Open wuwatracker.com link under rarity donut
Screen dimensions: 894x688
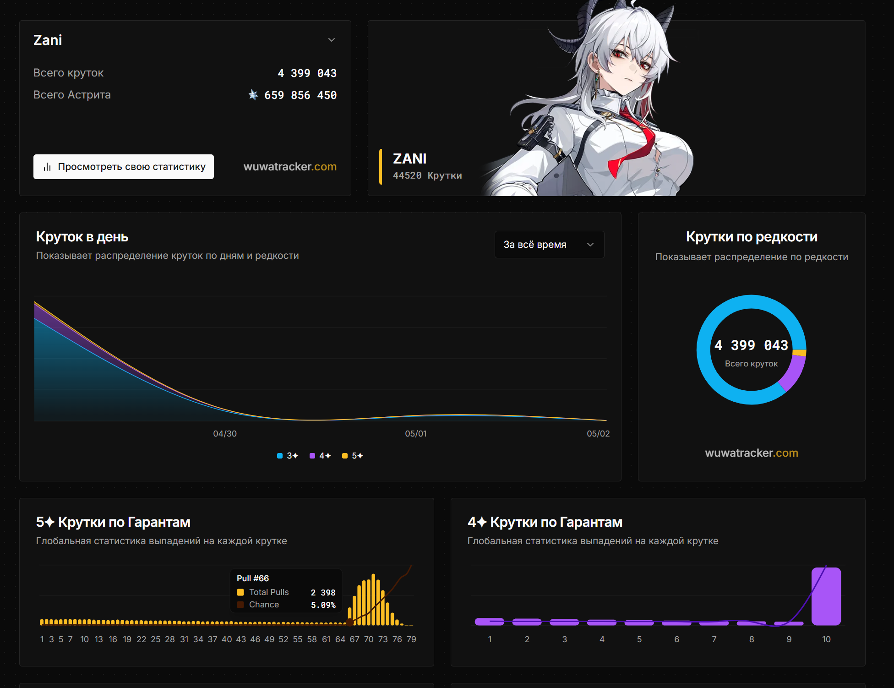752,453
